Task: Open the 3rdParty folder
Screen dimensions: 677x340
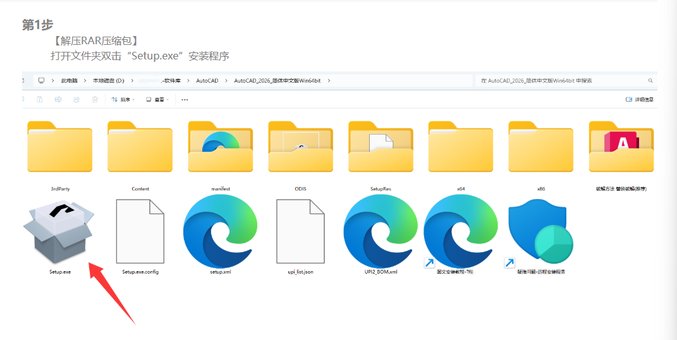Action: [x=59, y=147]
